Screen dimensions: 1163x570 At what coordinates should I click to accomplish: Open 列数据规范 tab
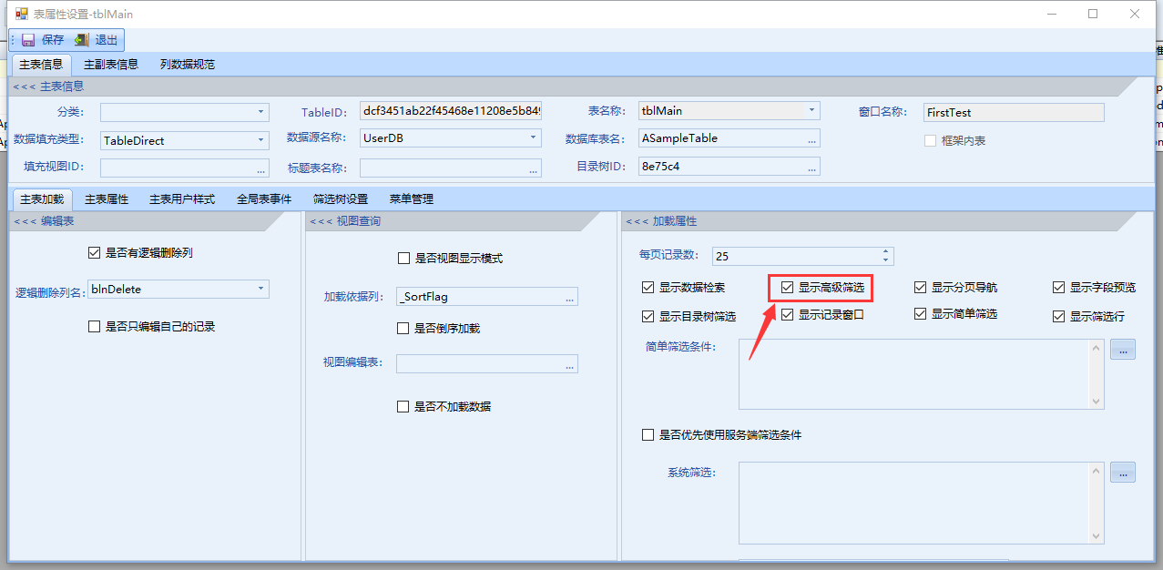coord(188,65)
